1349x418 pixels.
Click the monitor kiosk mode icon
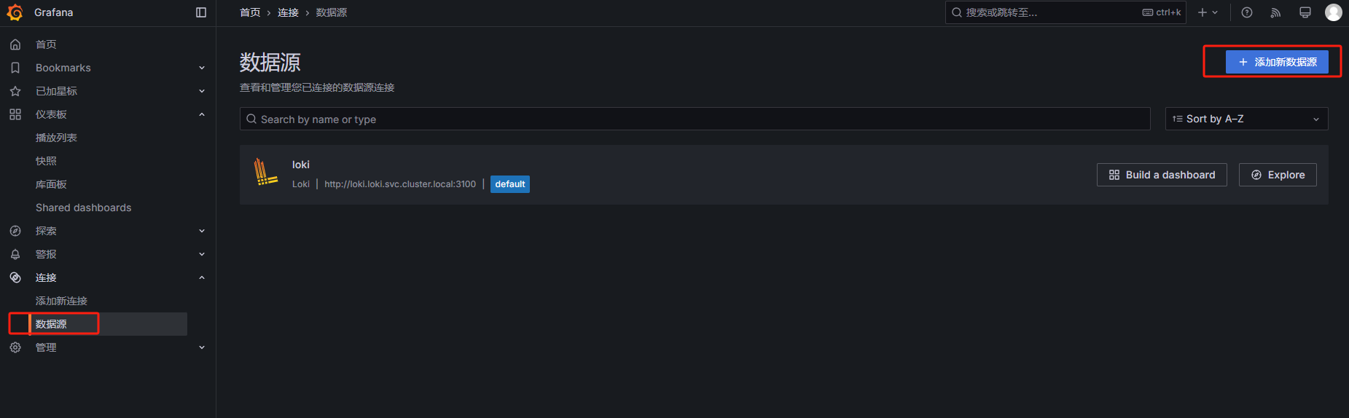pos(1305,12)
